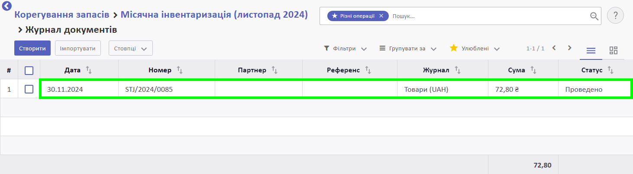The height and width of the screenshot is (174, 633).
Task: Navigate to Корегування запасів breadcrumb
Action: 62,15
